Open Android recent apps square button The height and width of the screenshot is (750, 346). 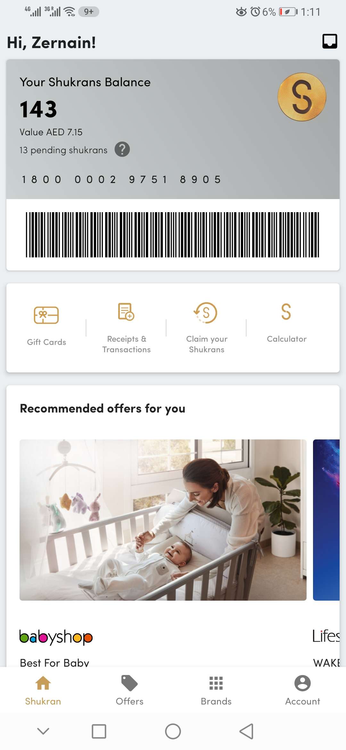pyautogui.click(x=99, y=731)
